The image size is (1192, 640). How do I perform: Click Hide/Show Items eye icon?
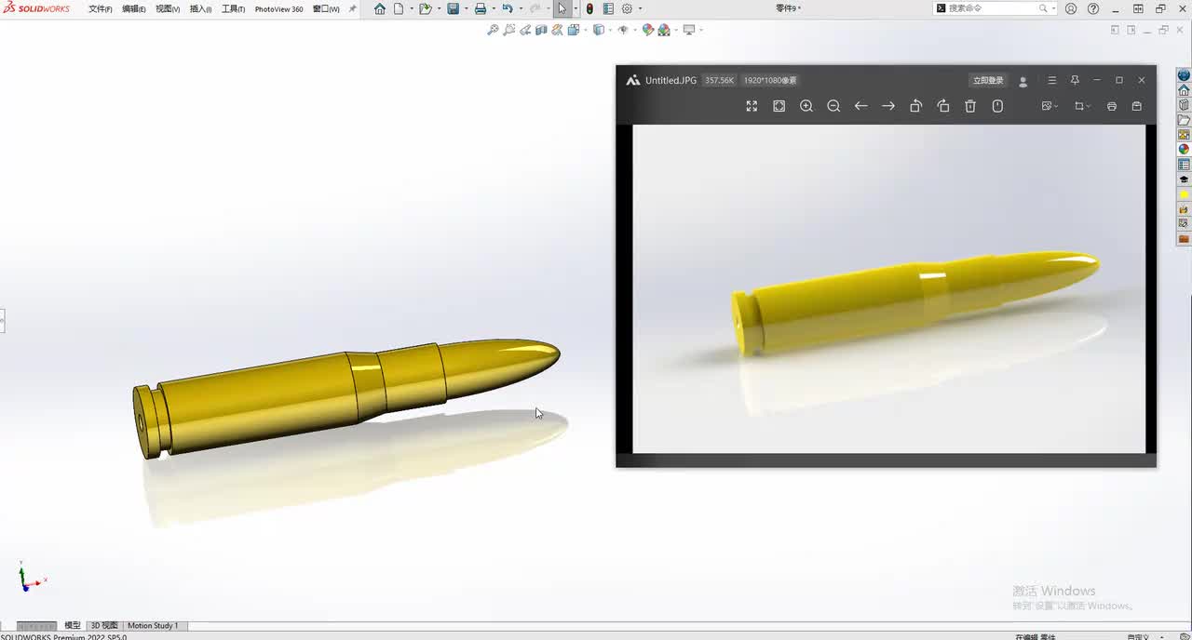623,30
